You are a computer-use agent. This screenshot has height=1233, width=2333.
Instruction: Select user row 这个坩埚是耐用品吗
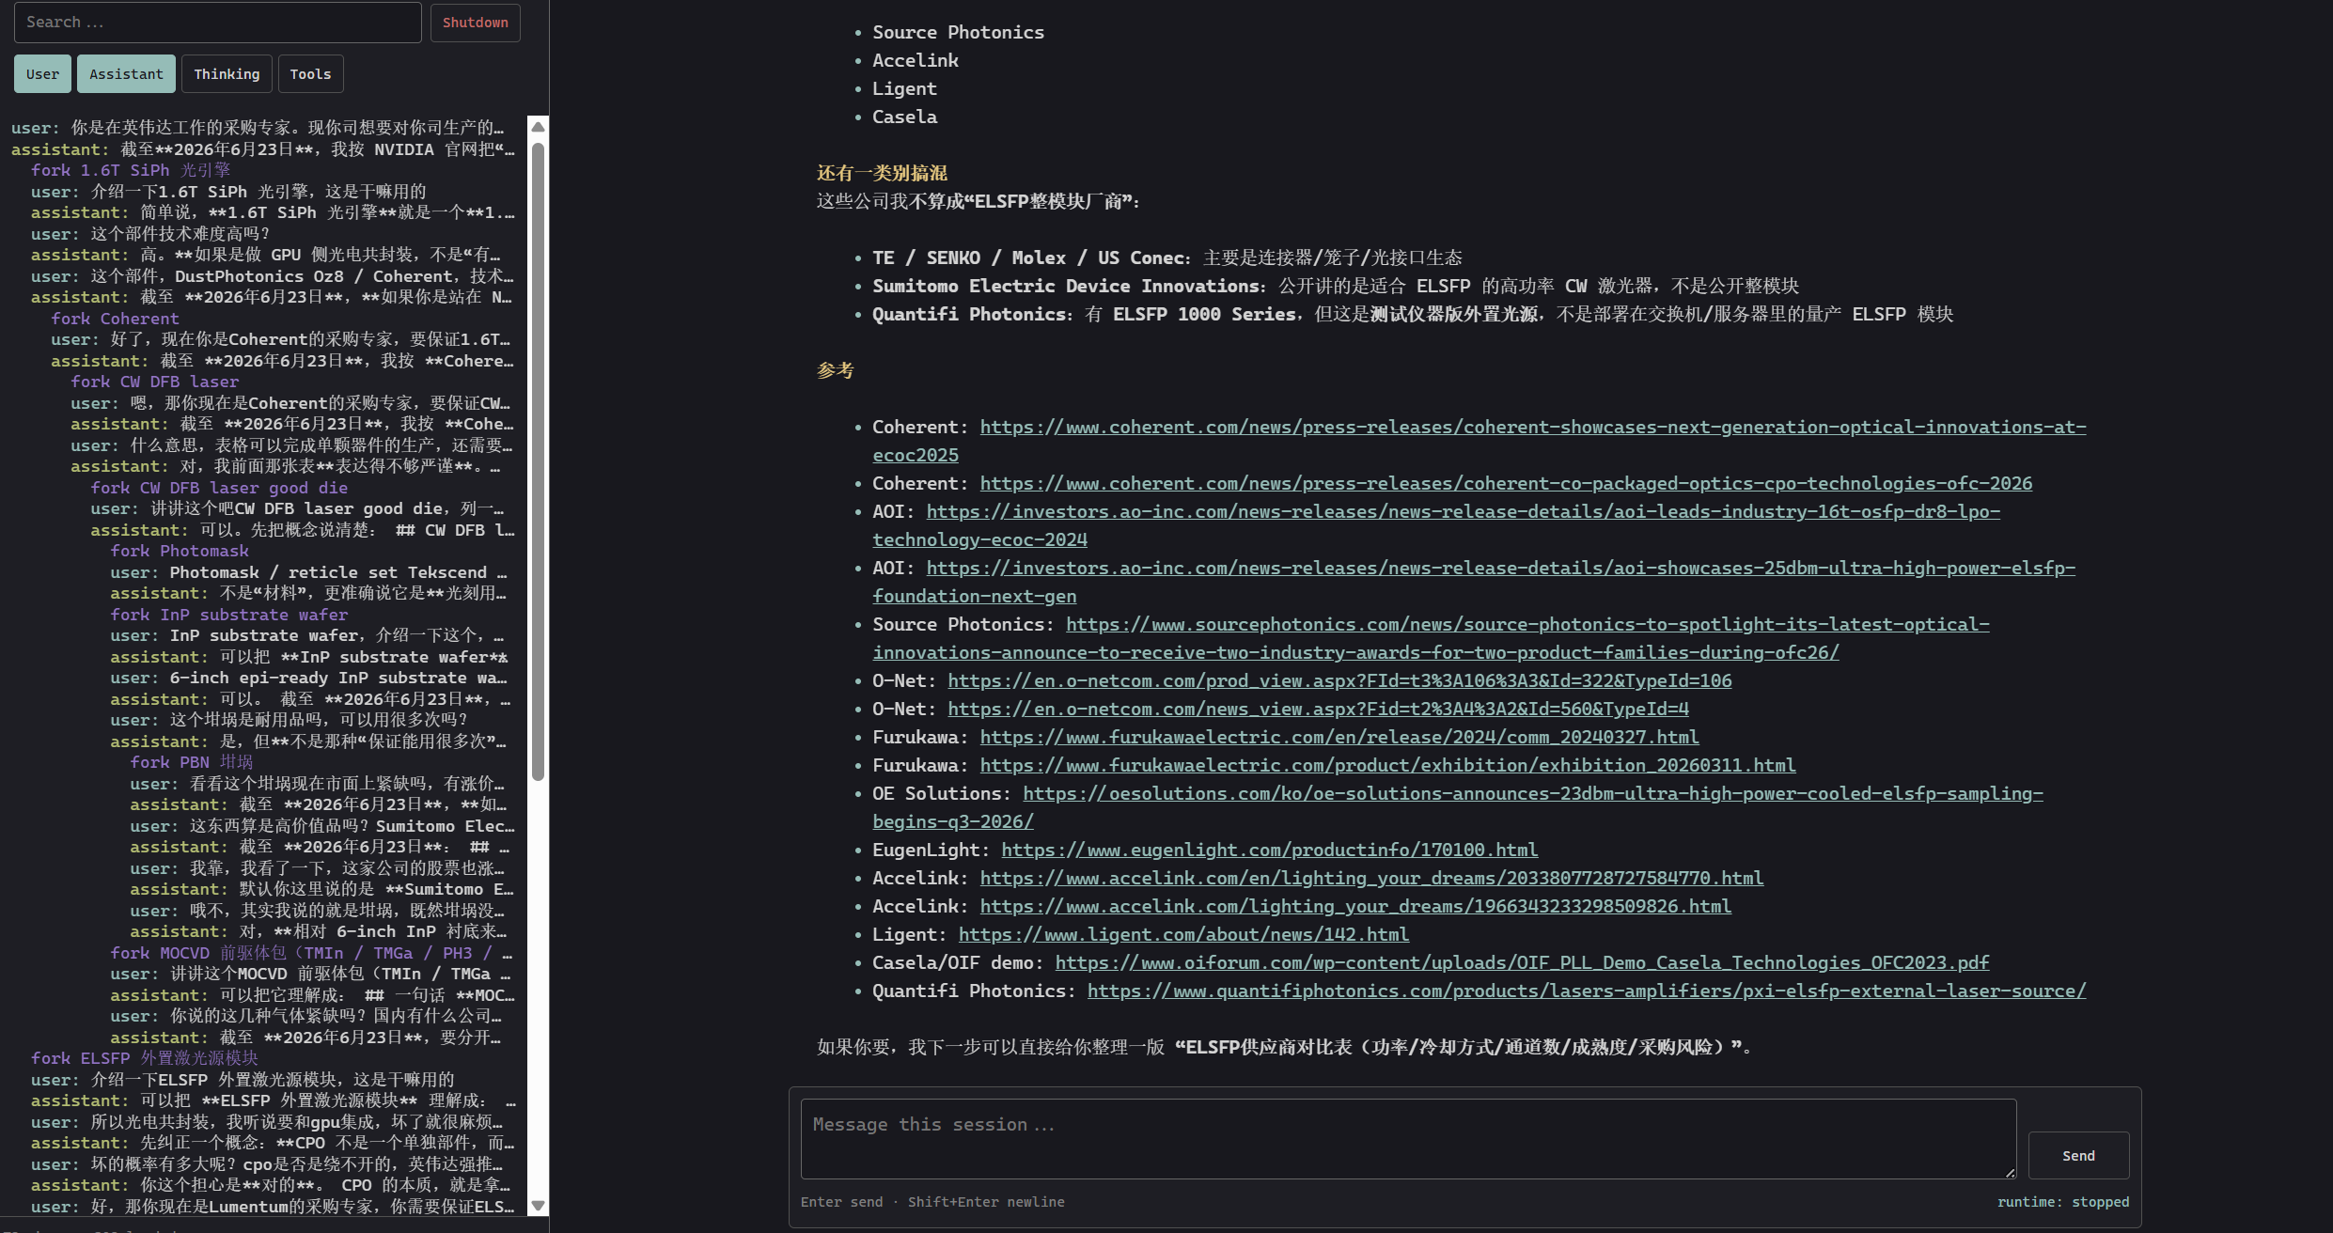(289, 720)
